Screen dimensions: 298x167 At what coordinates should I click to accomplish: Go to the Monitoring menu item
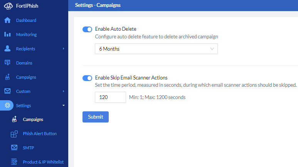26,35
